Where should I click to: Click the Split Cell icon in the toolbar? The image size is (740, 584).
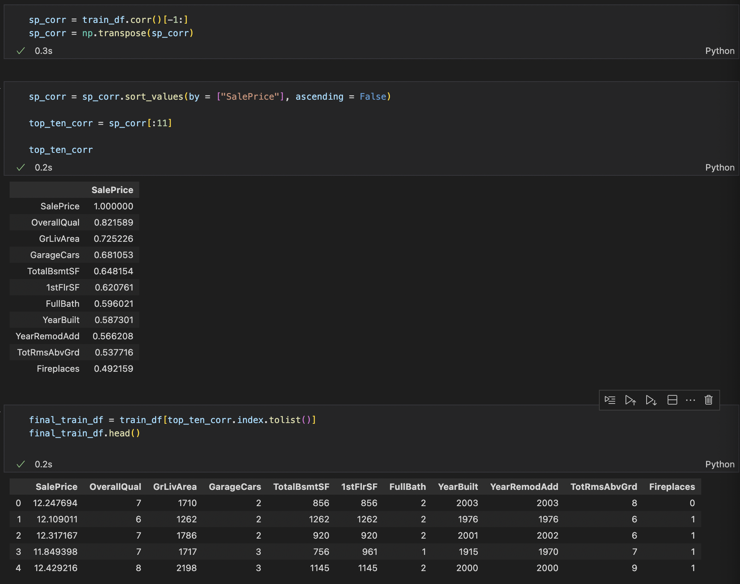672,400
